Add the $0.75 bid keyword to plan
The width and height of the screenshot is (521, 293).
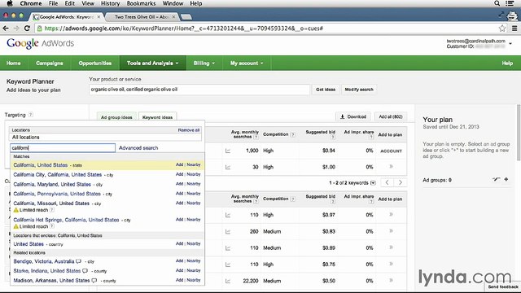[391, 264]
